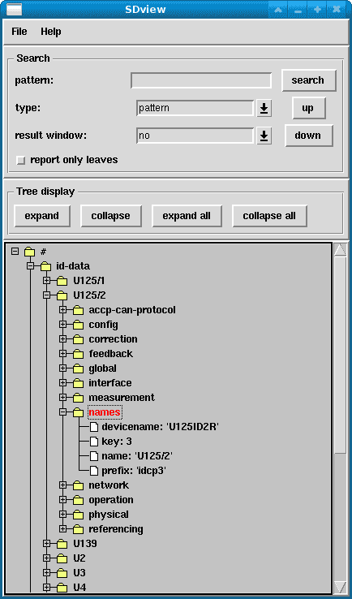Image resolution: width=352 pixels, height=599 pixels.
Task: Click the down button
Action: [308, 136]
